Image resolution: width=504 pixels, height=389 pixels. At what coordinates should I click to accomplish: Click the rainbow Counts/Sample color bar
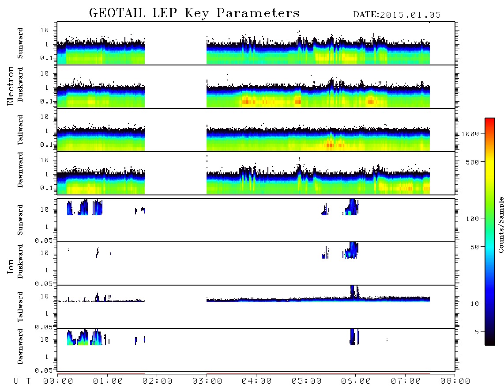pos(489,232)
